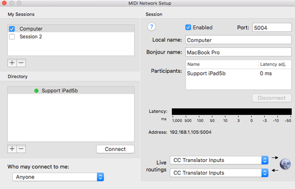Check the Session 2 checkbox
The height and width of the screenshot is (189, 295).
pyautogui.click(x=12, y=36)
